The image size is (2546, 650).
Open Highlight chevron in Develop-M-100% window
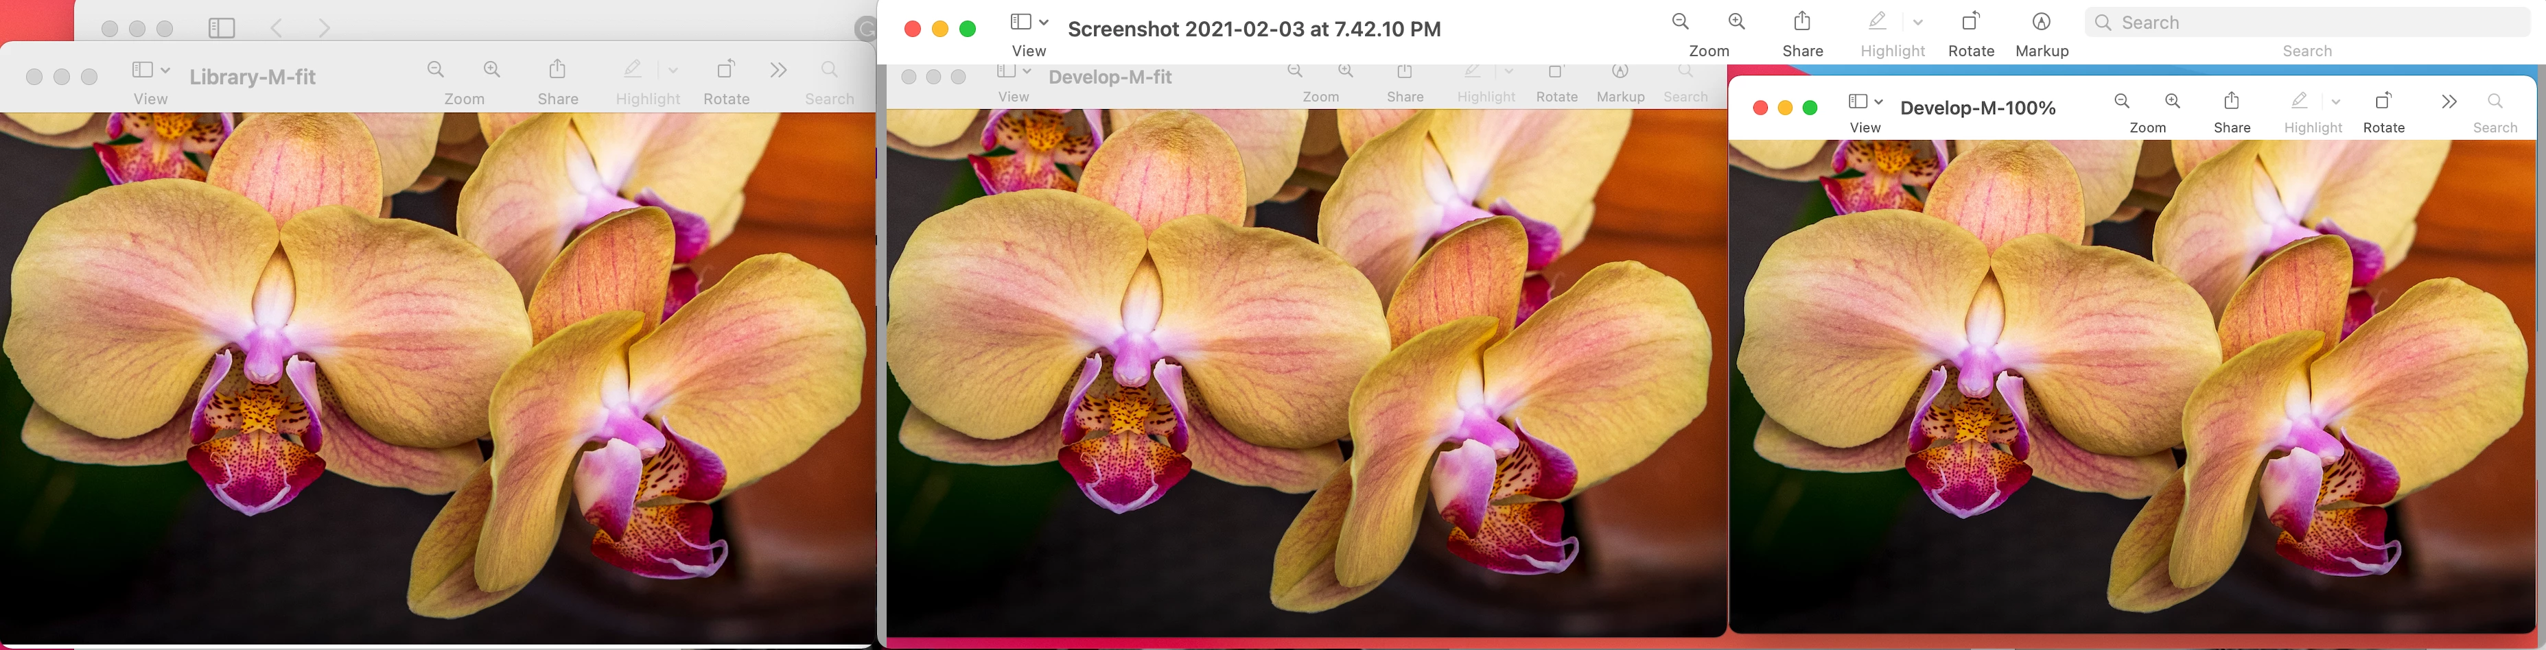pos(2335,101)
